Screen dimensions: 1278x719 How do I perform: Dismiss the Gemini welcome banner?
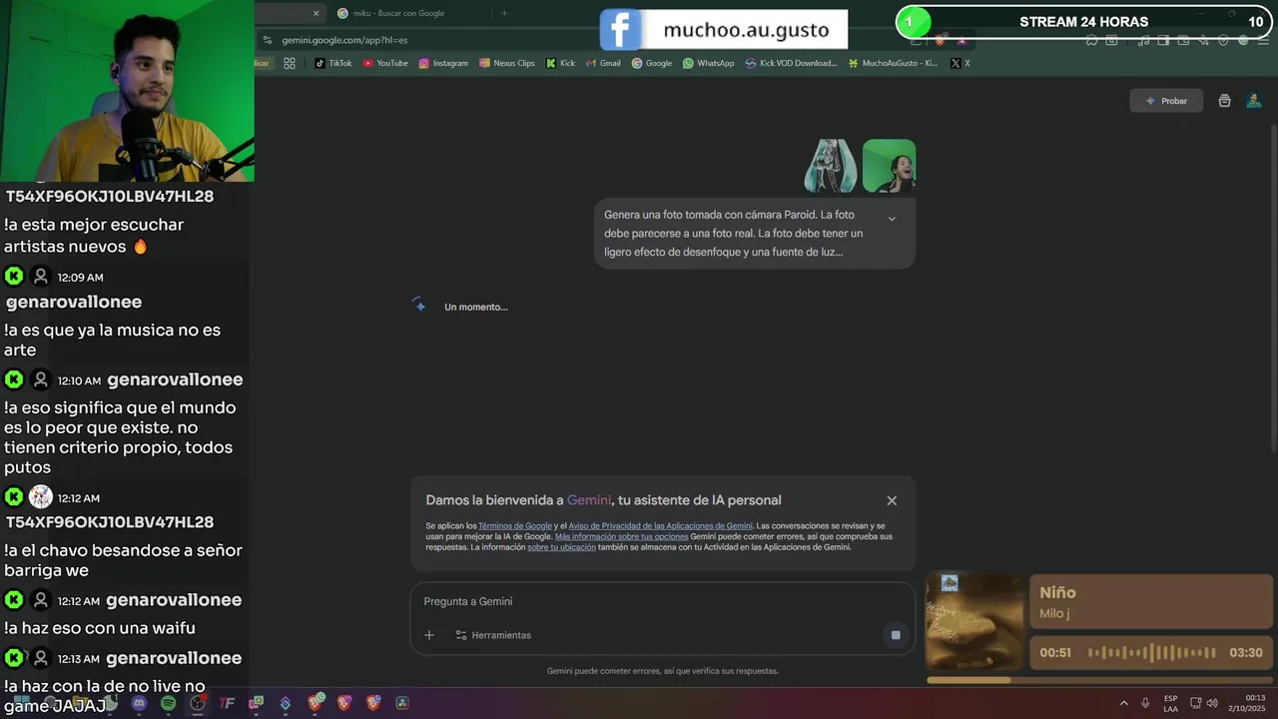coord(892,500)
